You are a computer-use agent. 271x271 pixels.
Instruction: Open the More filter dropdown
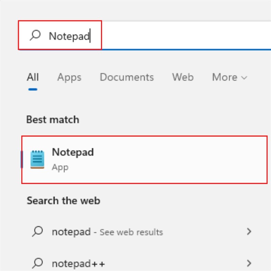point(225,77)
